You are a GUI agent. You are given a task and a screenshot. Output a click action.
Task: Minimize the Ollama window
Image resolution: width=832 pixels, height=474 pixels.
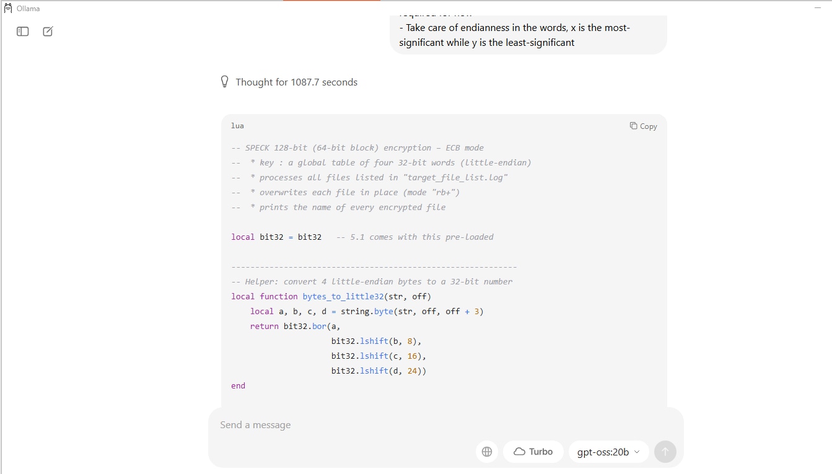[818, 8]
